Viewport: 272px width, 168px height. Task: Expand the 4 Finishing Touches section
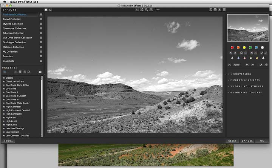coord(245,93)
